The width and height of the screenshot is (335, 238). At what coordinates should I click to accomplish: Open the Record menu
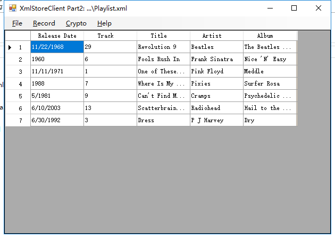[44, 23]
